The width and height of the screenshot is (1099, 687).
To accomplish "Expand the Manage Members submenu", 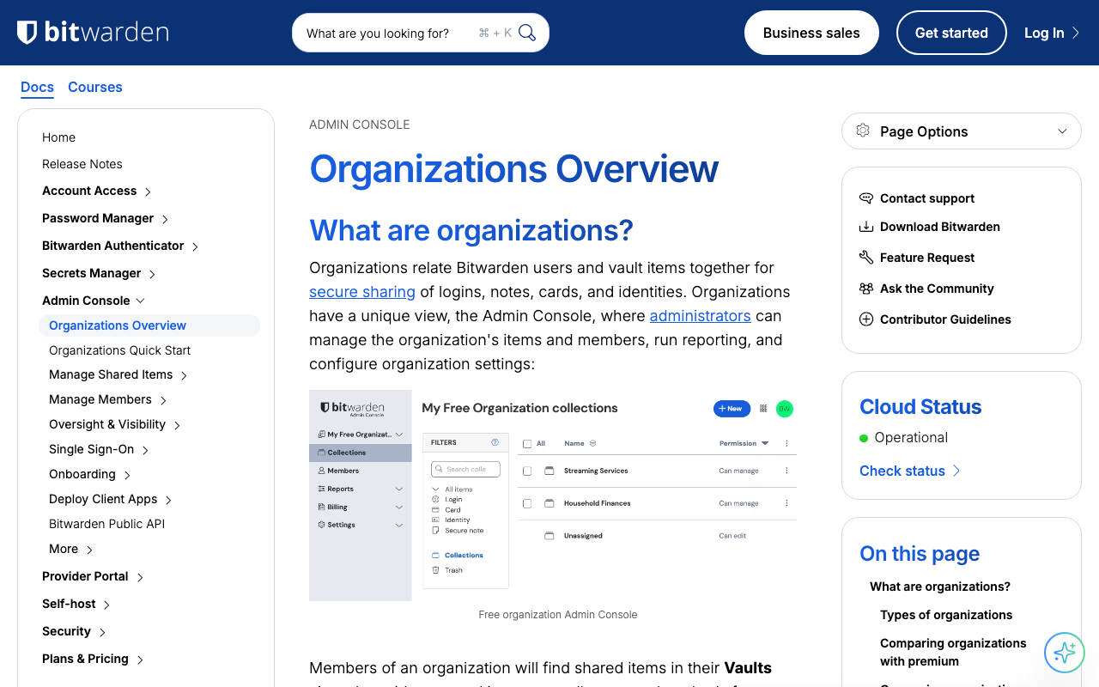I will coord(163,400).
